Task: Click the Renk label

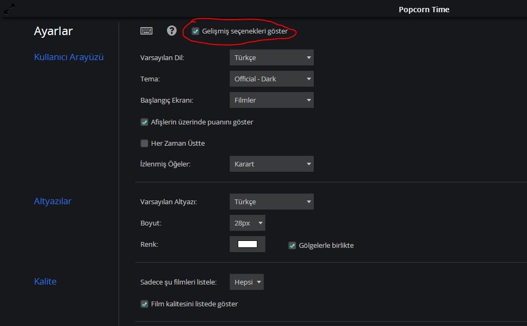Action: [x=149, y=244]
